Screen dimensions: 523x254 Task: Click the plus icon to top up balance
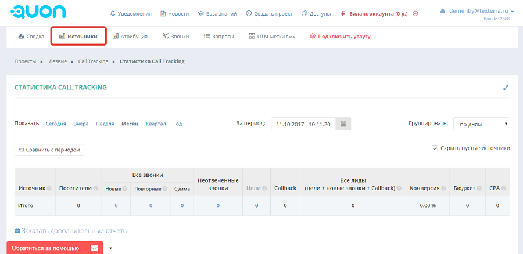tap(415, 14)
